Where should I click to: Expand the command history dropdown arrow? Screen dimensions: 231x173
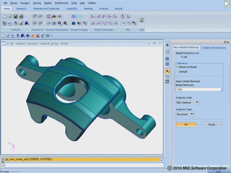point(161,160)
